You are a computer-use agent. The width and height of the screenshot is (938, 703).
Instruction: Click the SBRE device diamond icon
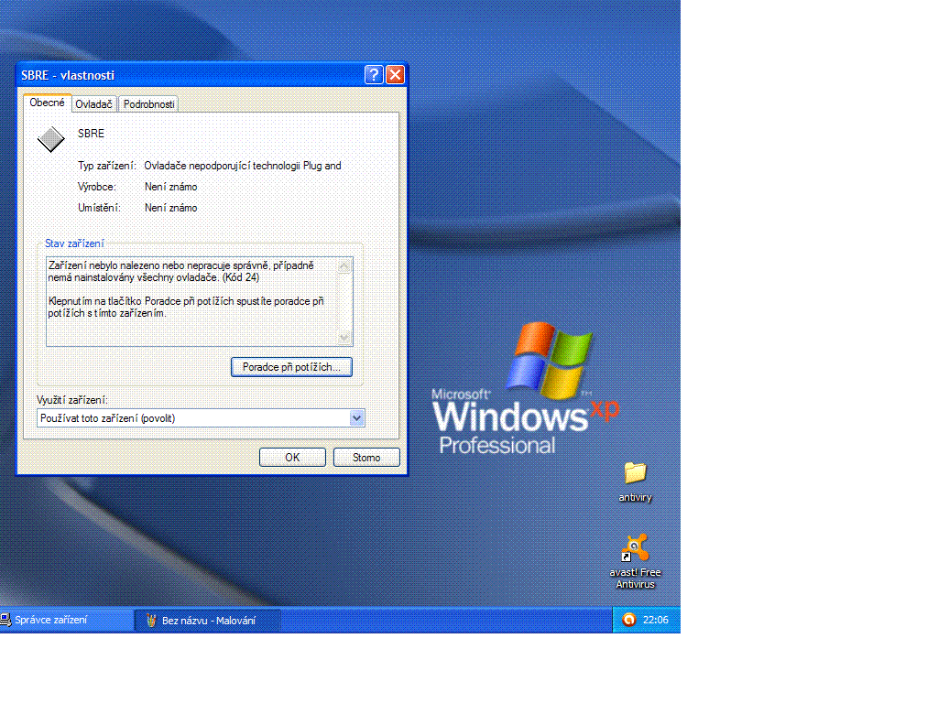pyautogui.click(x=51, y=139)
